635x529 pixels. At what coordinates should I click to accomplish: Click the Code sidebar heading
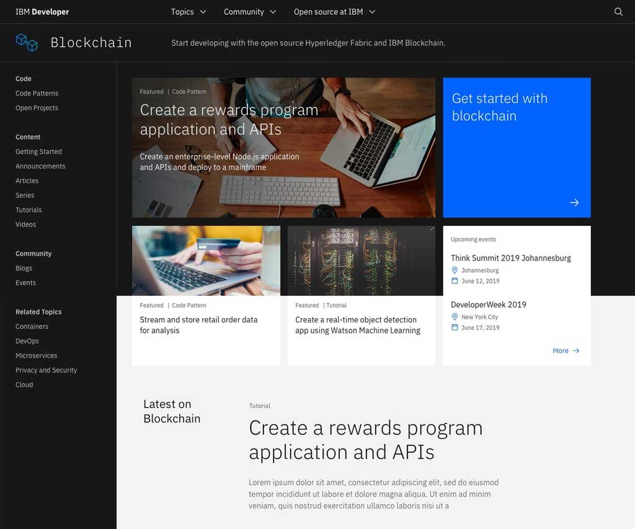tap(24, 79)
